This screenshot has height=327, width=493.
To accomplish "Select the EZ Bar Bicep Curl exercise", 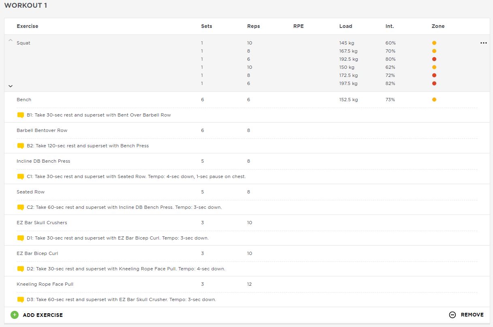I will [37, 253].
